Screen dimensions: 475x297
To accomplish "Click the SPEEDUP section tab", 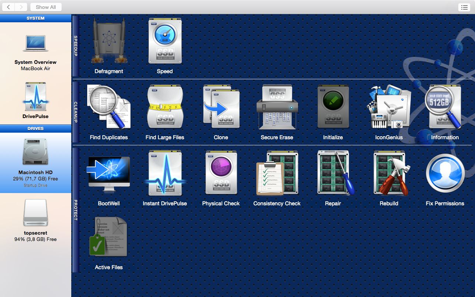I will tap(76, 46).
